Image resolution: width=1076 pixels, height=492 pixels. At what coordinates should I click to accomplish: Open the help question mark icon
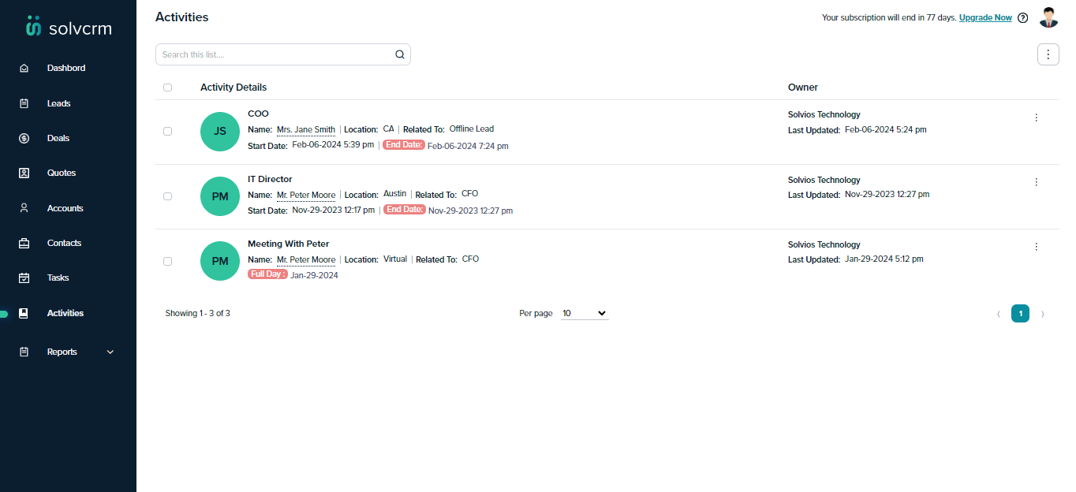coord(1023,17)
